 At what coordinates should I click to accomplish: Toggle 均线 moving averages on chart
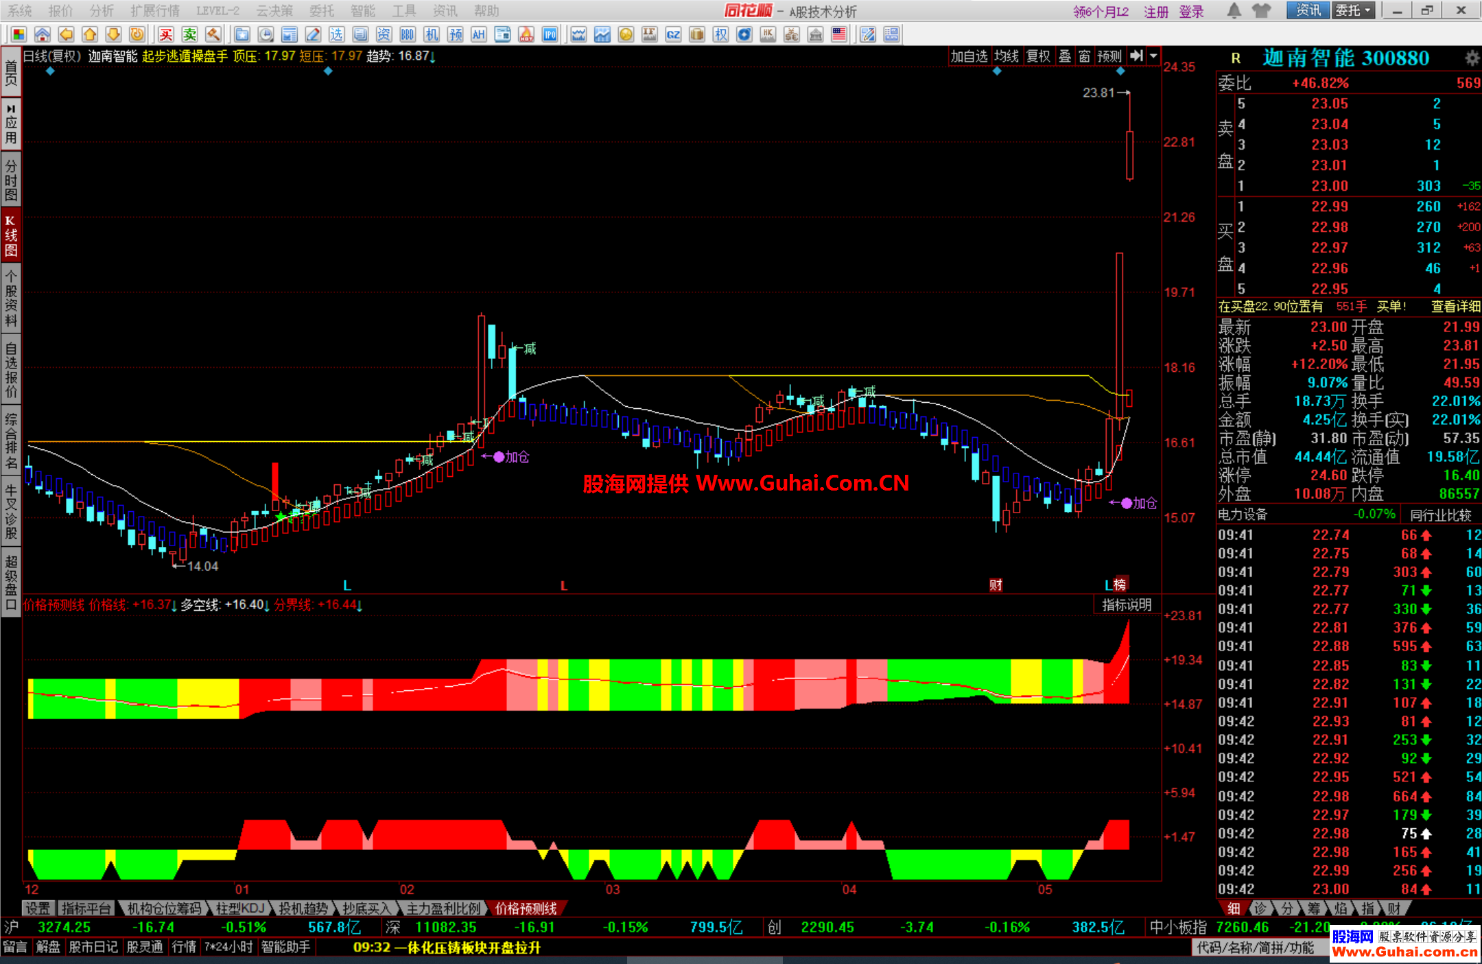tap(1007, 56)
